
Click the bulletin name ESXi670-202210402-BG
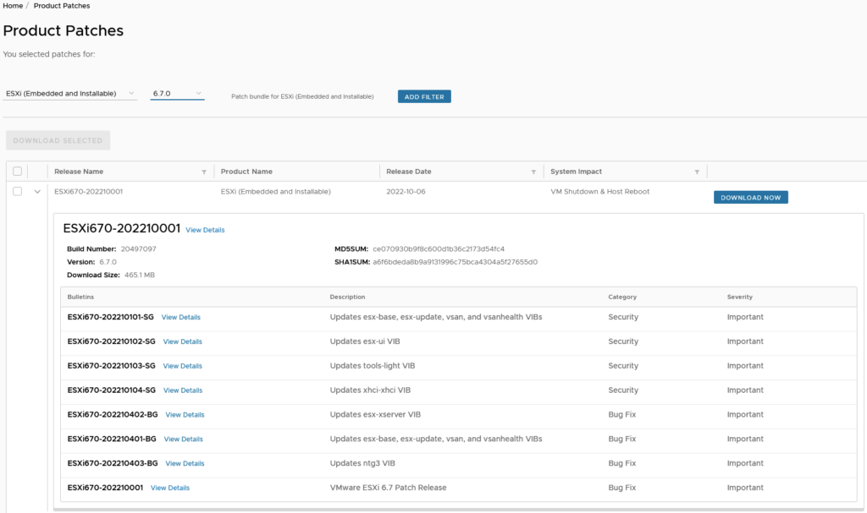click(113, 414)
